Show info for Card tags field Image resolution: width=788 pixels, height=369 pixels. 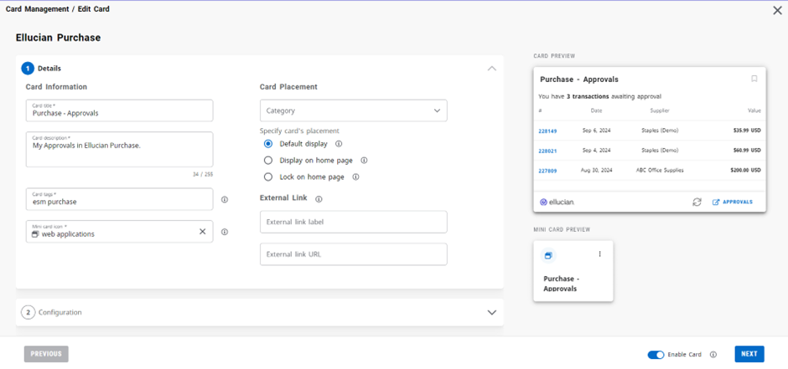coord(225,199)
